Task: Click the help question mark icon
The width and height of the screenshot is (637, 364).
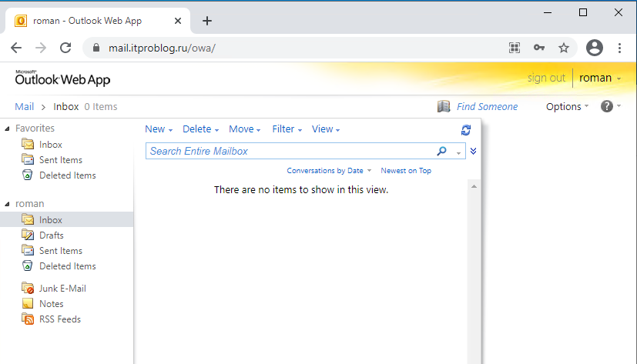Action: [x=607, y=107]
